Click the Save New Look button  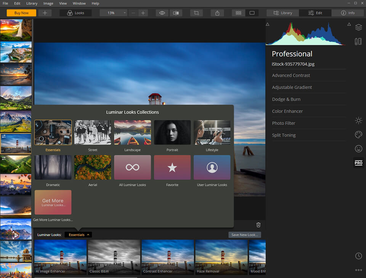tap(245, 235)
